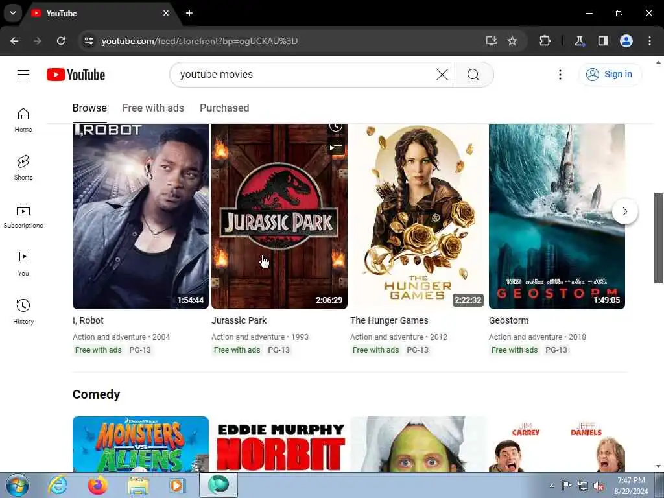Viewport: 664px width, 498px height.
Task: Launch Firefox from taskbar
Action: 98,485
